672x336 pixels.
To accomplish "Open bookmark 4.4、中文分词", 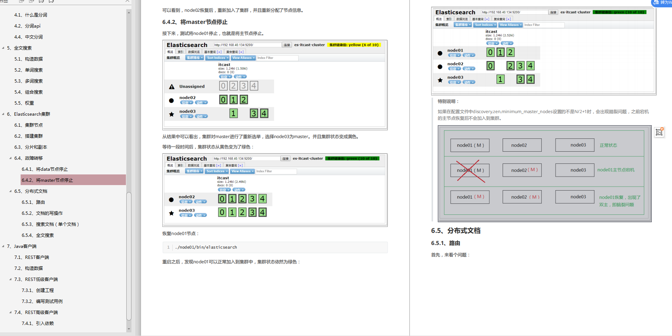I will (28, 37).
